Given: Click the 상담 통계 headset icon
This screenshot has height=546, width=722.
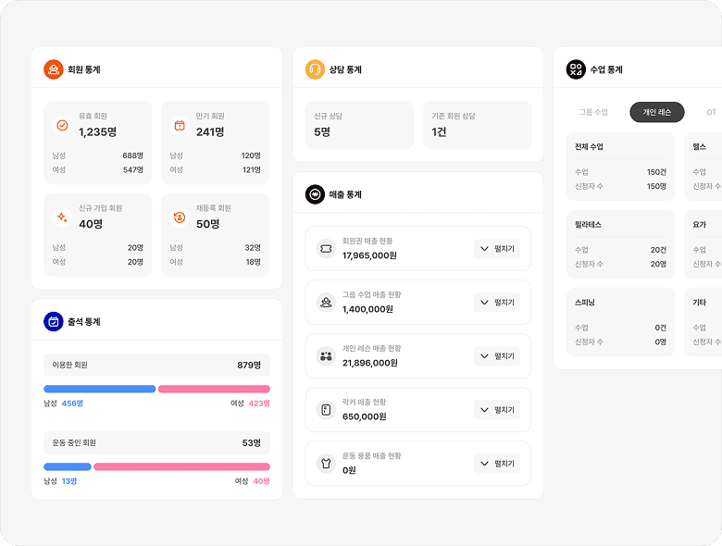Looking at the screenshot, I should point(315,69).
